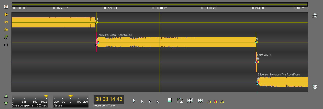Click the parentheses-dot centering icon
Viewport: 323px width, 109px height.
[6, 45]
